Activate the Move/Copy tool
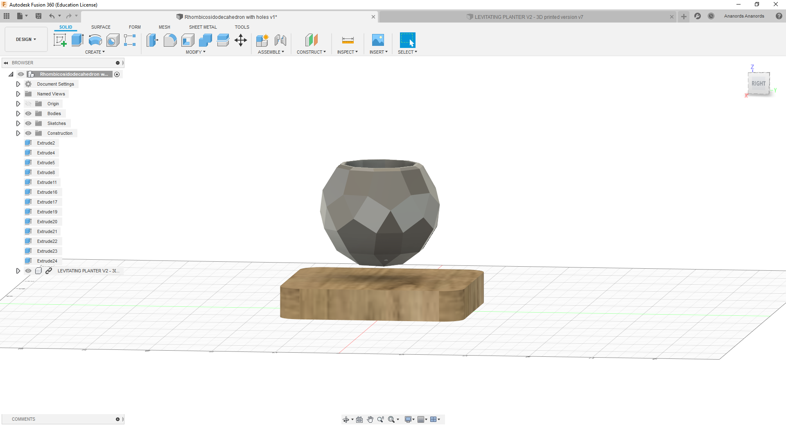 pyautogui.click(x=240, y=40)
